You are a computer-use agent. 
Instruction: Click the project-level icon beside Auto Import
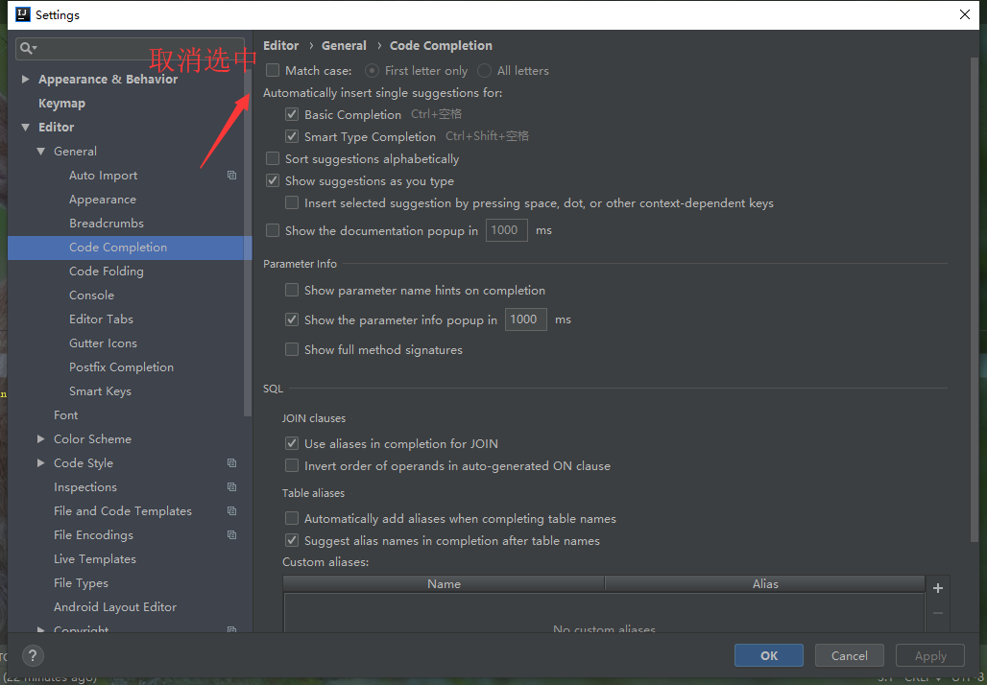click(x=231, y=176)
